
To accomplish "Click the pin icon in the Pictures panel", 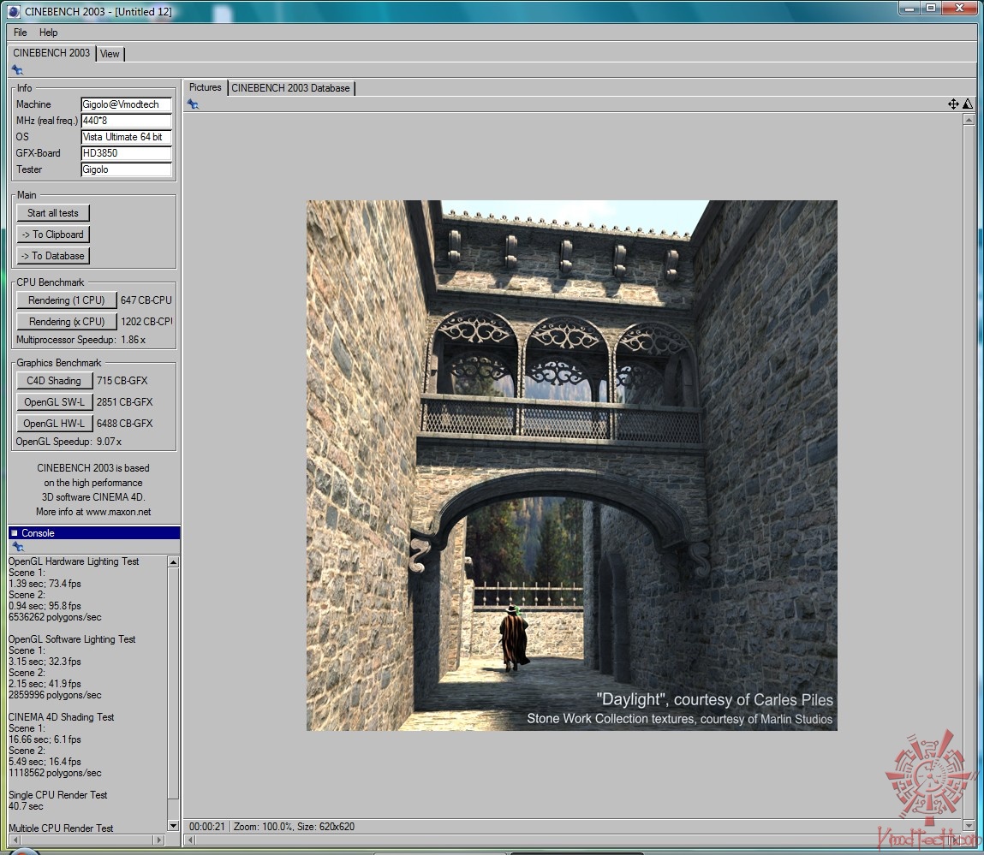I will point(193,104).
